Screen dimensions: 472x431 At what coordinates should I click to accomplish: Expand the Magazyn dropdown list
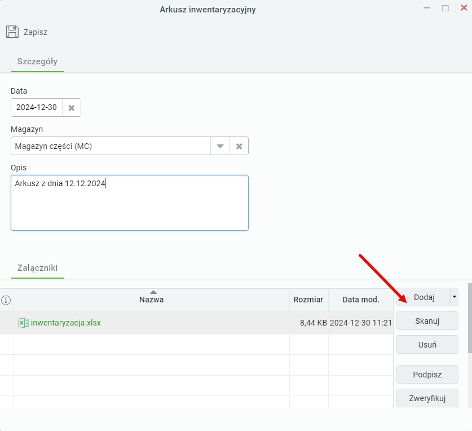coord(220,146)
